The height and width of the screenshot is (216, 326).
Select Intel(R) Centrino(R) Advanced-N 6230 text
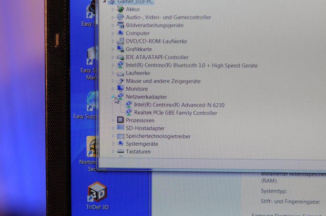pyautogui.click(x=179, y=105)
